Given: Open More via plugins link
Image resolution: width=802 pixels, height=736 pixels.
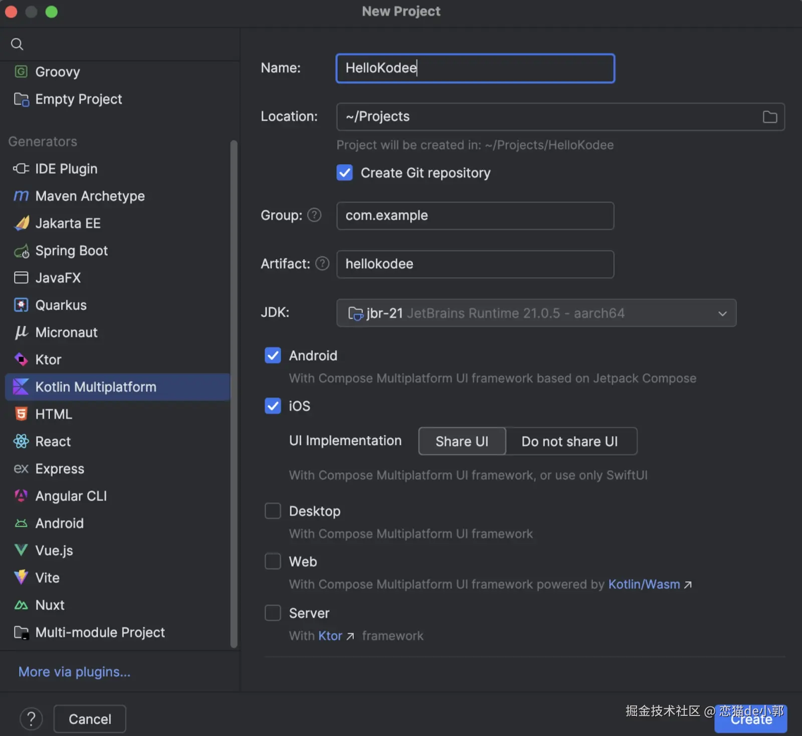Looking at the screenshot, I should (x=74, y=672).
